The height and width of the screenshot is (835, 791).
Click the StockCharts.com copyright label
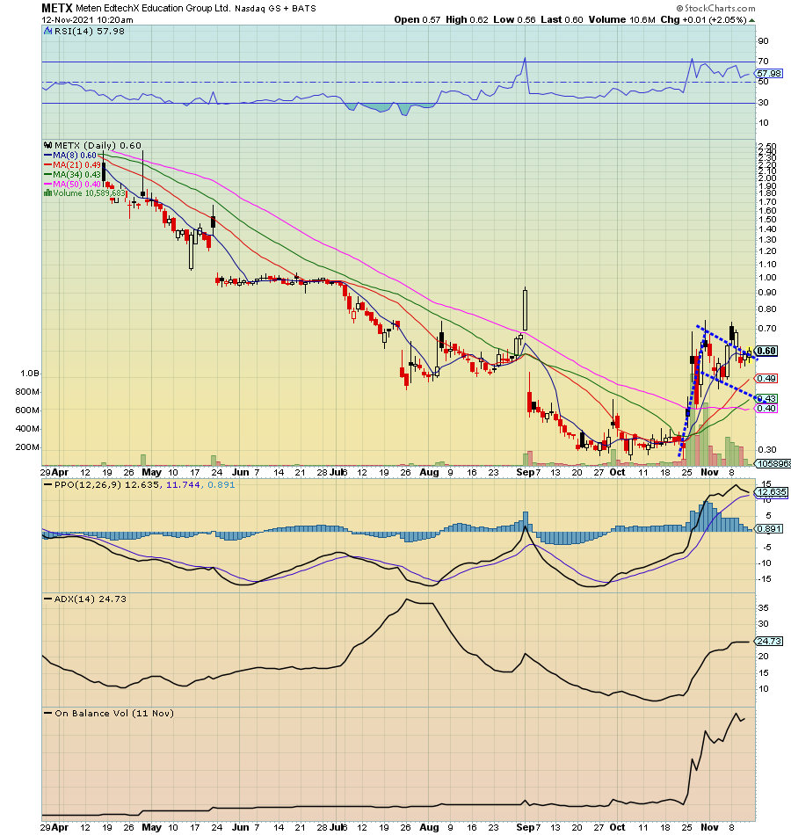[x=716, y=8]
